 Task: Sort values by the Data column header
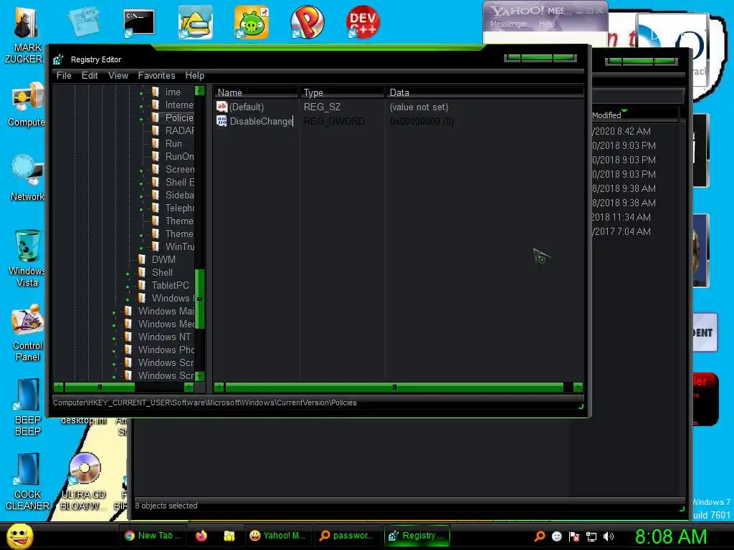click(484, 92)
